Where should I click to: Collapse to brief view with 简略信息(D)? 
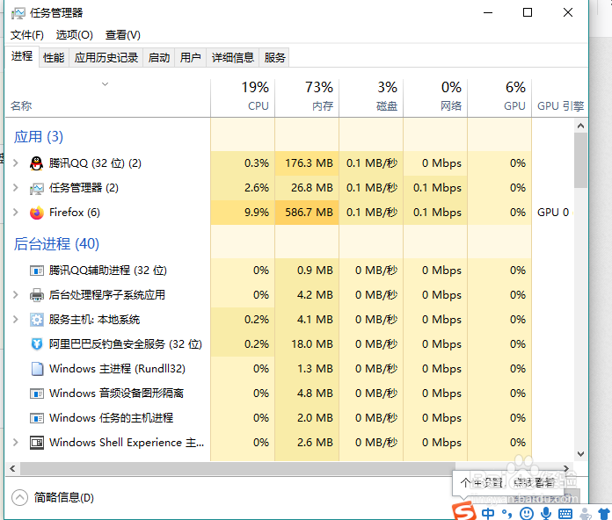(53, 498)
